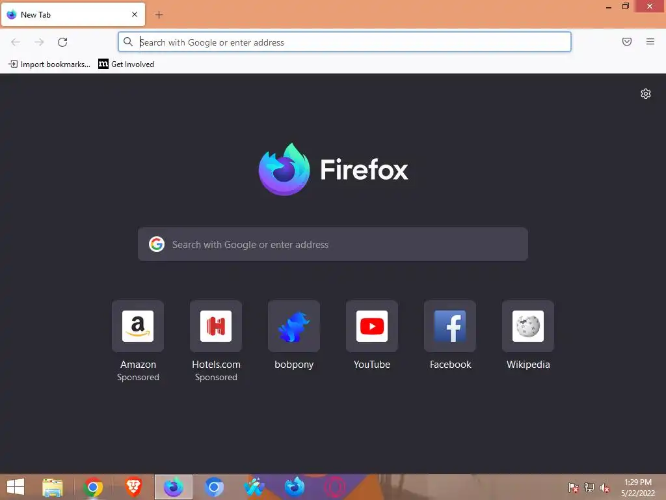
Task: Open Action Center flag tray icon
Action: [x=573, y=488]
